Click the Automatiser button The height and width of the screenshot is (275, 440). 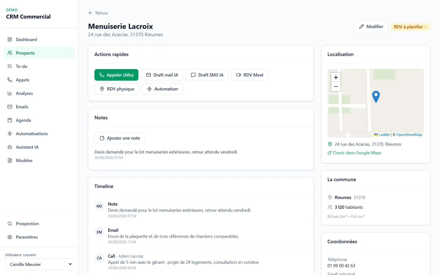point(163,89)
